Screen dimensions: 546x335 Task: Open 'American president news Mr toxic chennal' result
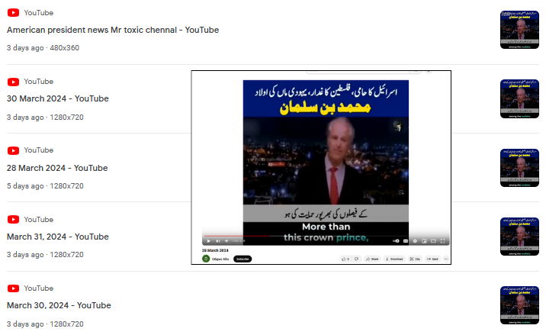pos(113,30)
